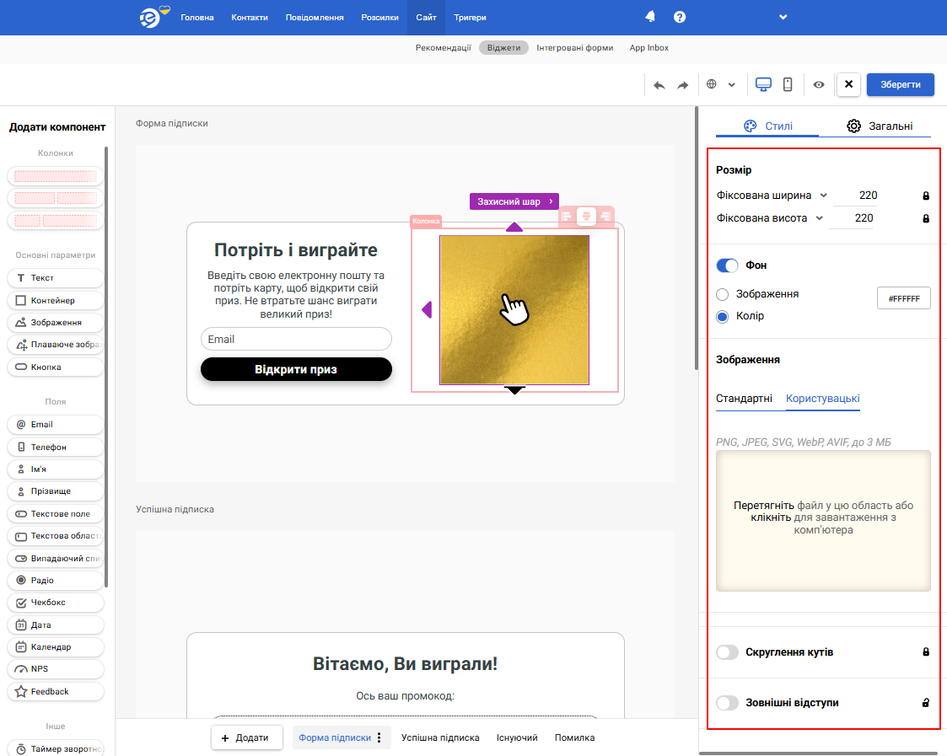
Task: Select the Колір radio option
Action: [723, 316]
